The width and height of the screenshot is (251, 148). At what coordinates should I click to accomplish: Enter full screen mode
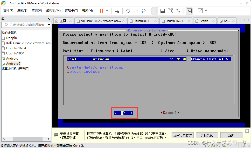coord(170,11)
